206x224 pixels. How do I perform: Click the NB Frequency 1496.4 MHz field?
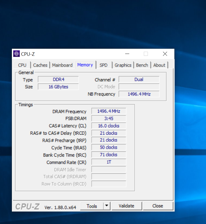point(139,94)
